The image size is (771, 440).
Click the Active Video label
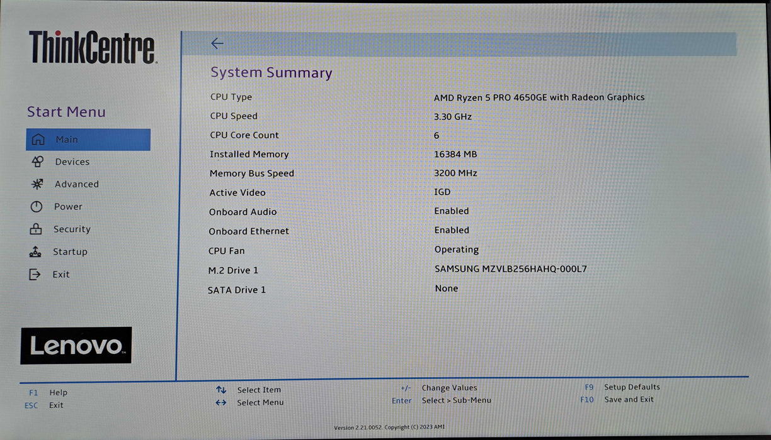point(237,193)
